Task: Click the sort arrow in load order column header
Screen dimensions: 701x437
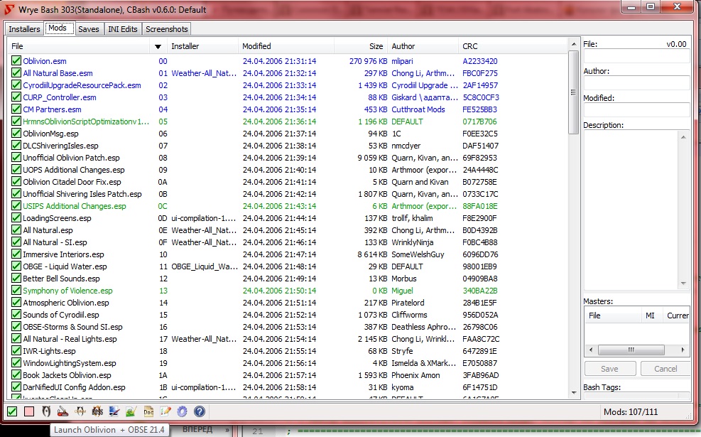Action: [x=158, y=46]
